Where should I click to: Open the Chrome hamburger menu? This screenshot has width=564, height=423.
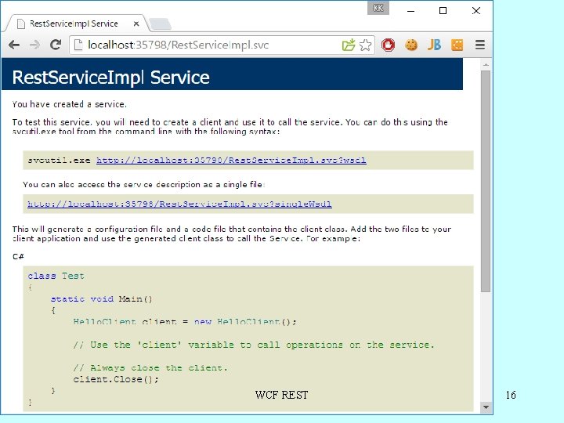coord(480,45)
